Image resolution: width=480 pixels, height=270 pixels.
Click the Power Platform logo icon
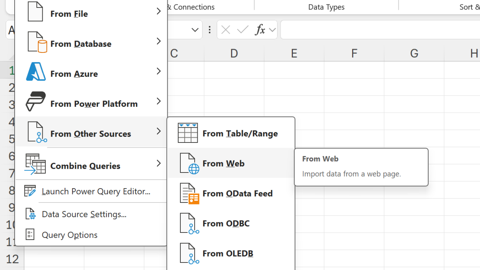click(36, 102)
